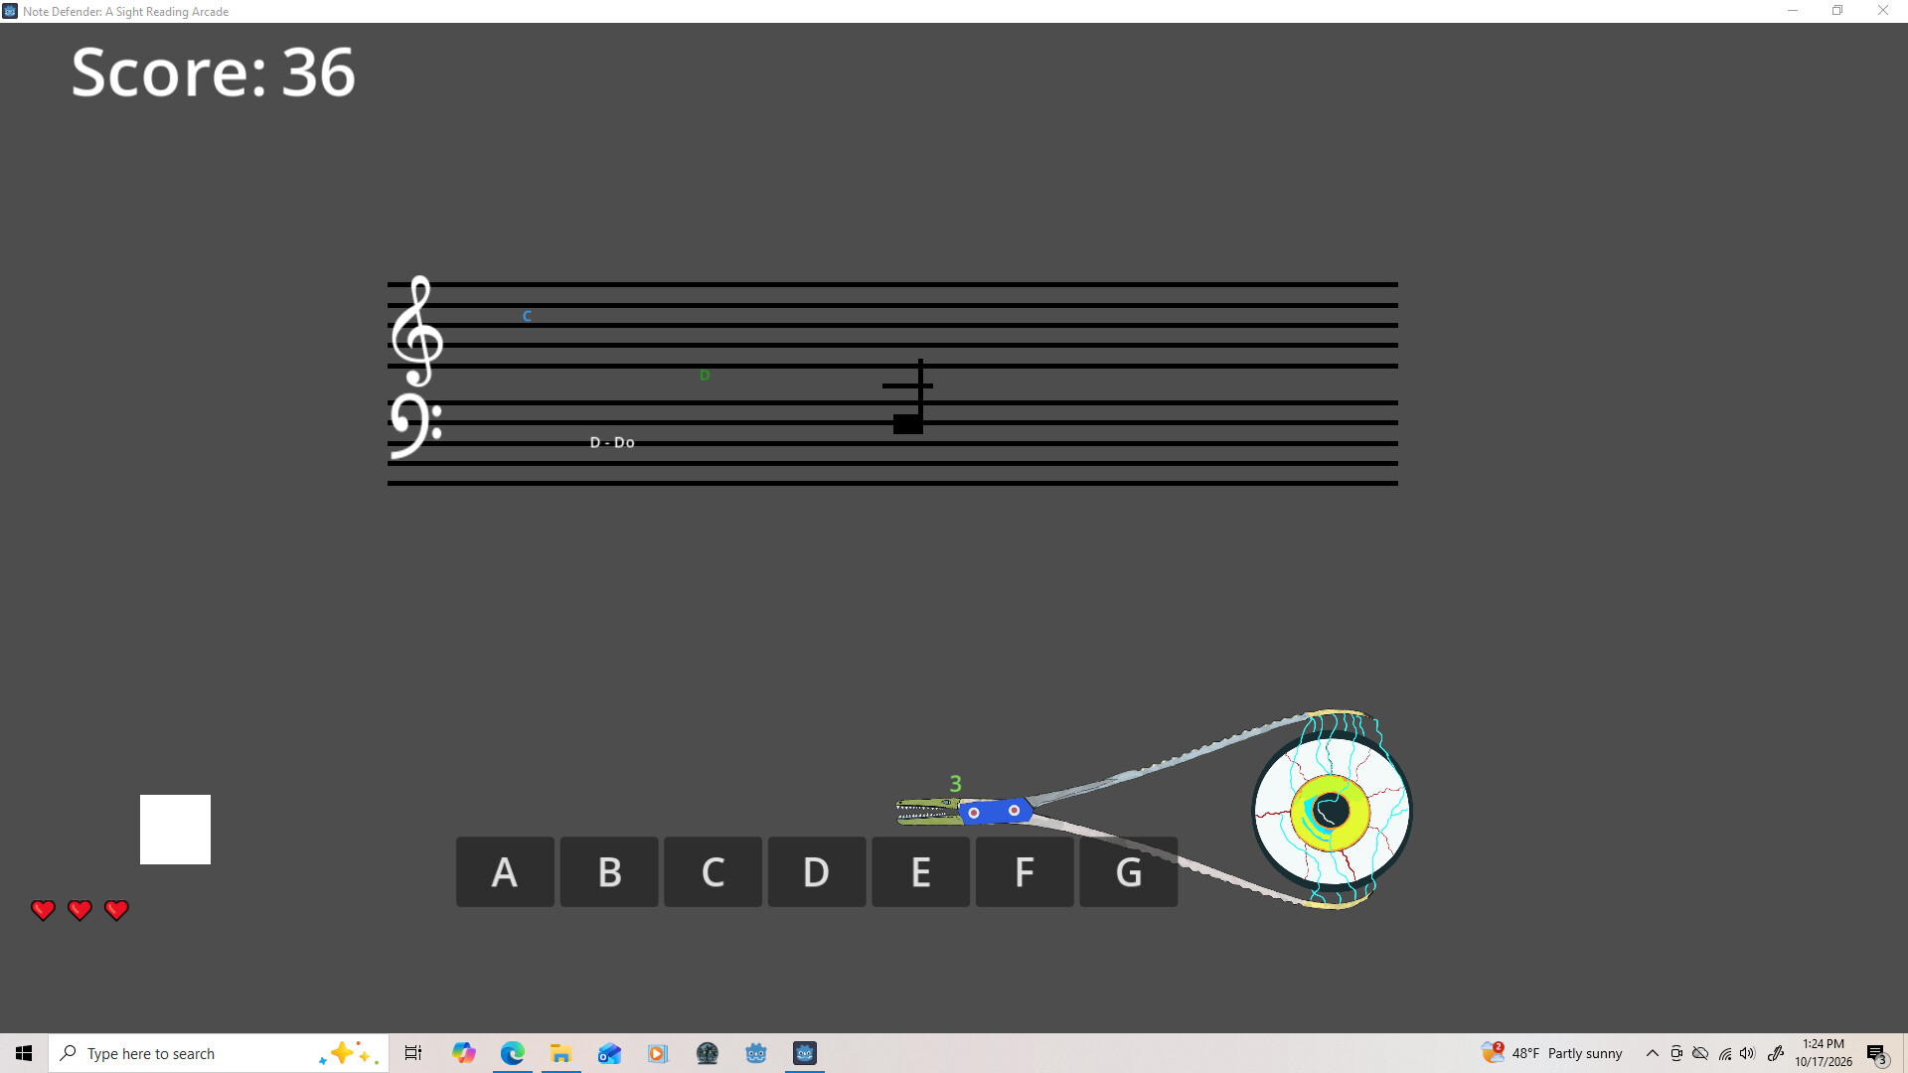
Task: Click the crocodile-head weapon tip
Action: 928,812
